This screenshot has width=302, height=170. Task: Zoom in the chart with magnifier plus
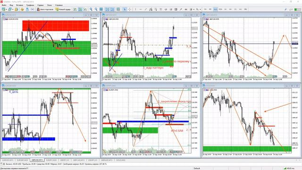tap(91, 9)
